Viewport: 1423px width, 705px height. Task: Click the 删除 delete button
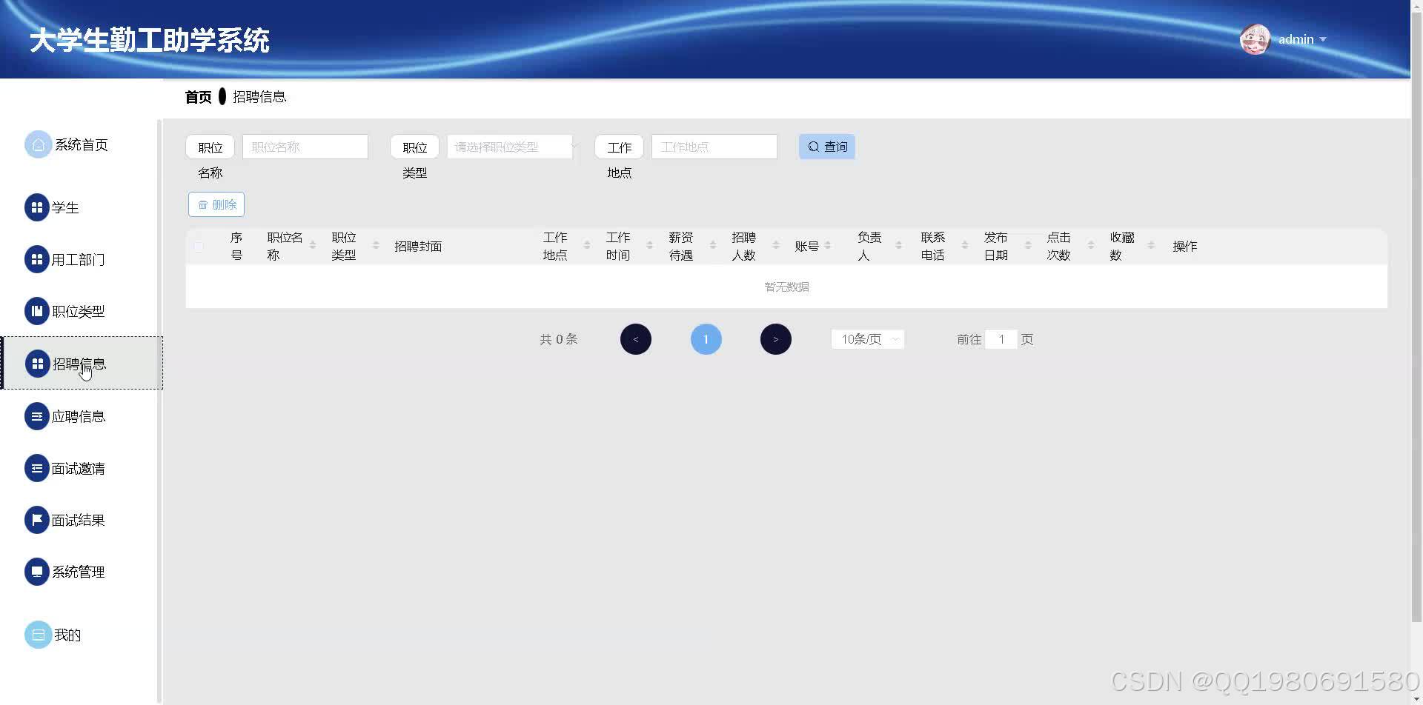(216, 204)
